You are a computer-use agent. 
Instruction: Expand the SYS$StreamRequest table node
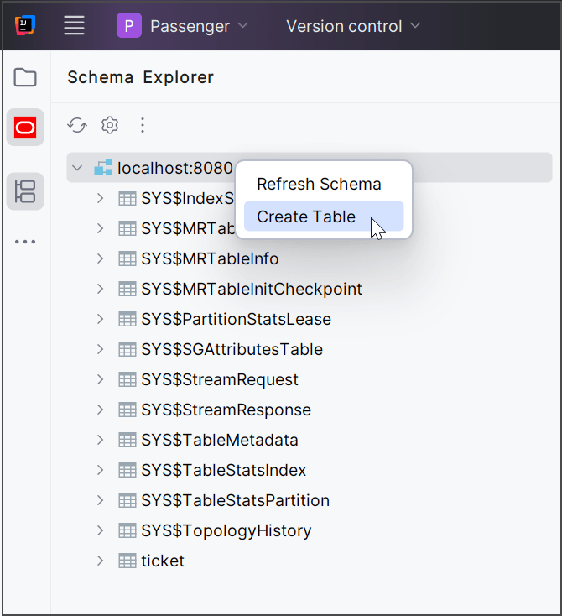pos(101,379)
